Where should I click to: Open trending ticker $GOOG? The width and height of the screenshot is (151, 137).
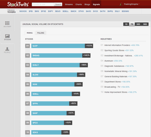23,11
